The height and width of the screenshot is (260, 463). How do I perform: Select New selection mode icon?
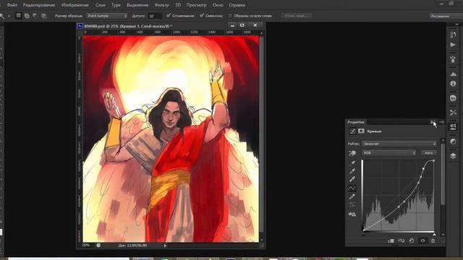[x=18, y=16]
